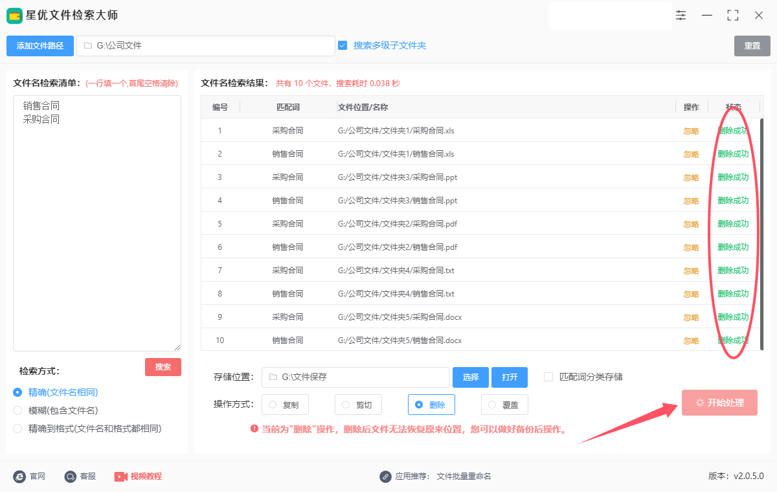
Task: Click 忽略 for row 7 采购合同.txt
Action: pyautogui.click(x=692, y=271)
